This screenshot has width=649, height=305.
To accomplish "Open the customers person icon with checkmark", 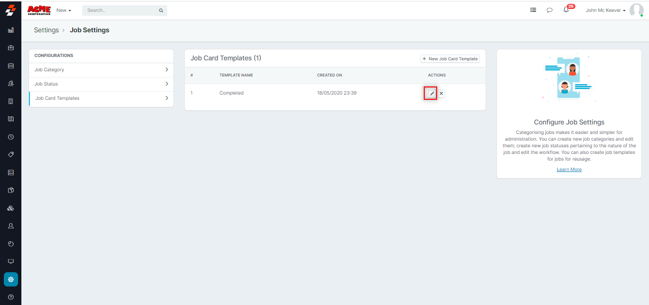I will [x=11, y=83].
